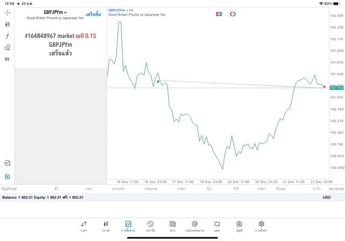
Task: Select the crosshair tool in left sidebar
Action: [x=7, y=12]
